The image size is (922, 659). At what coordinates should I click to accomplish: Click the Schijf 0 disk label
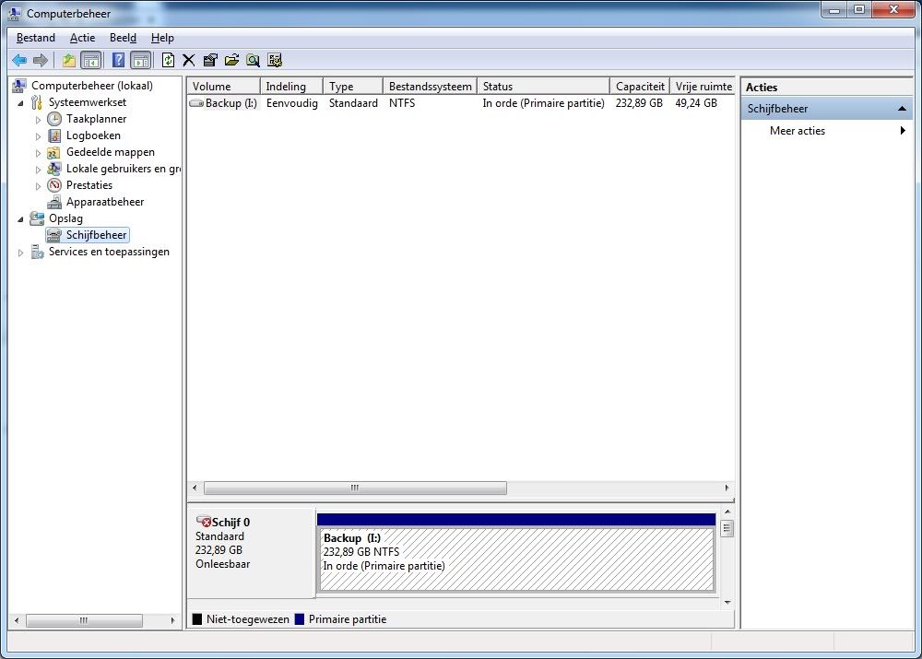click(230, 522)
